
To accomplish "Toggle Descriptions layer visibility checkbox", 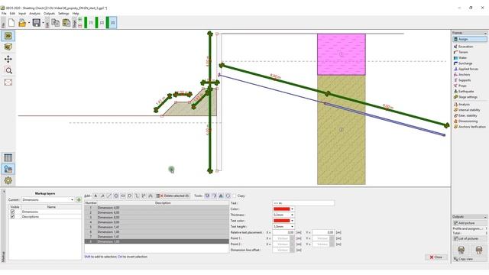I will [12, 217].
